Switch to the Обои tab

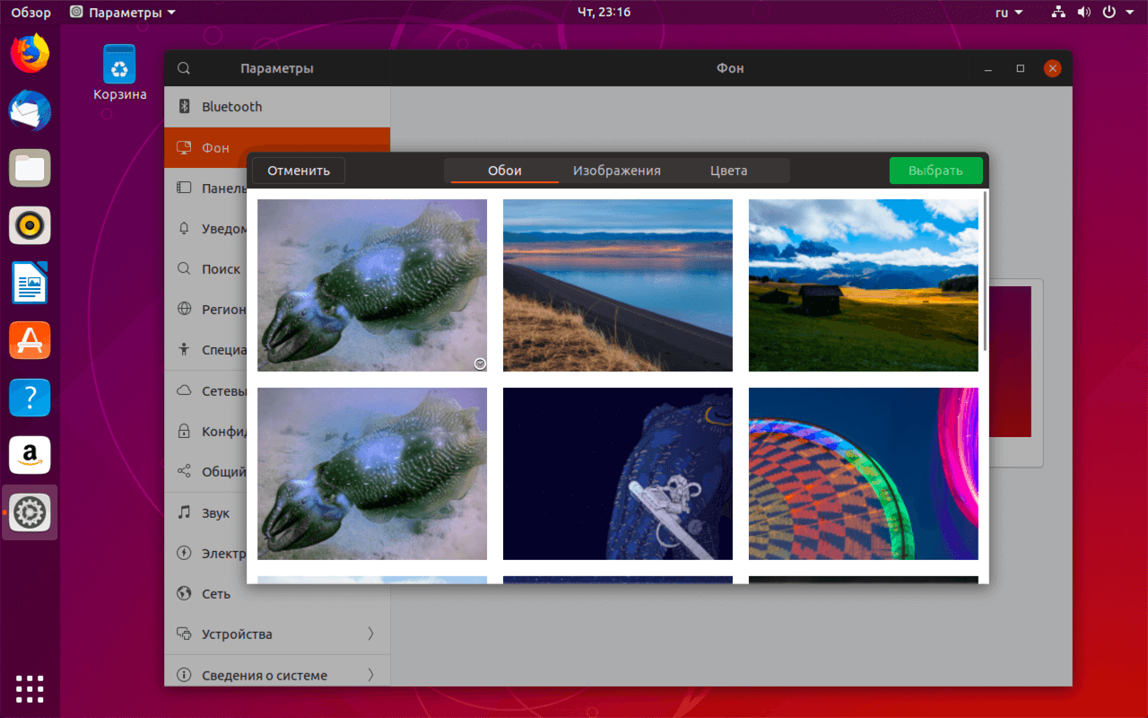[x=505, y=171]
